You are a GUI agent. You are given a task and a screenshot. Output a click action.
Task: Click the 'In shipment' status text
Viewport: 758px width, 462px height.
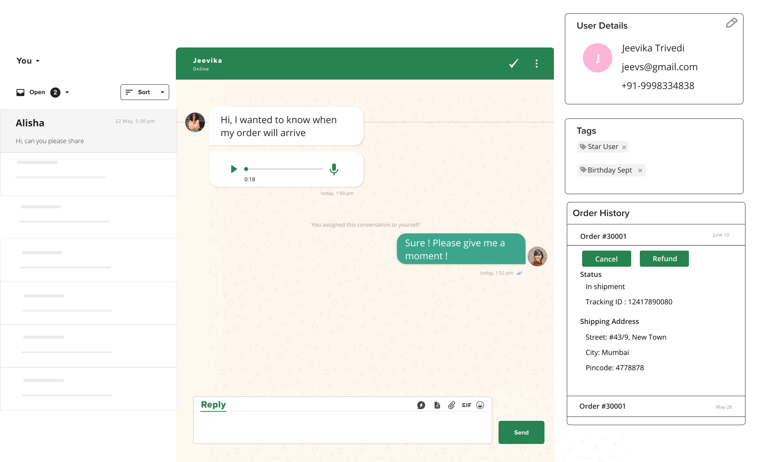605,287
